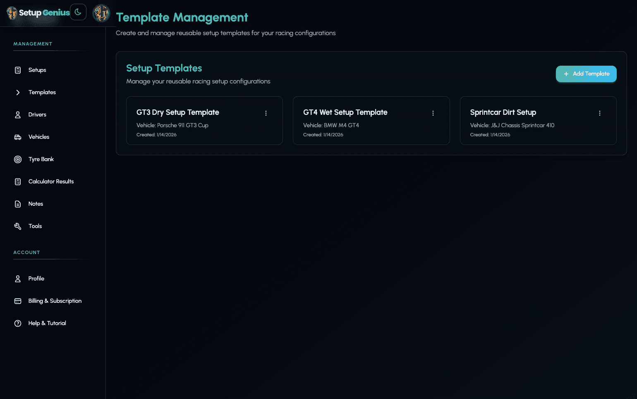Viewport: 637px width, 399px height.
Task: Click the Tools wrench icon
Action: [x=18, y=226]
